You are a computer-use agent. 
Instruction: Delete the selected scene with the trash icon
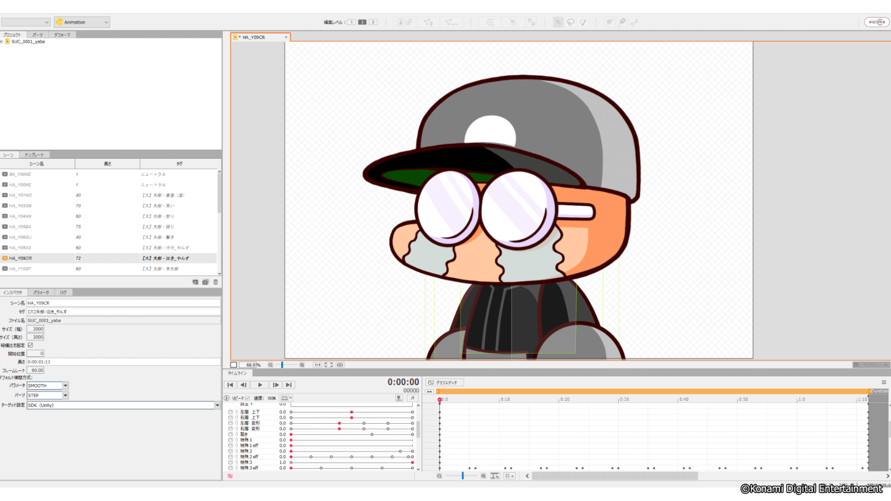point(216,282)
